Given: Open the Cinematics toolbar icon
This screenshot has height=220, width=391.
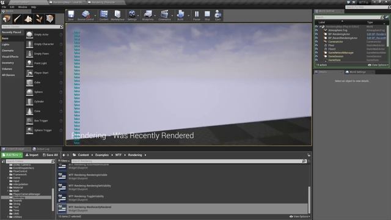Looking at the screenshot, I should pyautogui.click(x=164, y=15).
